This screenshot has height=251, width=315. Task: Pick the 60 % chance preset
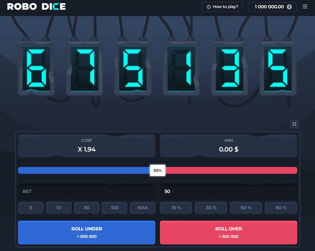tap(246, 208)
